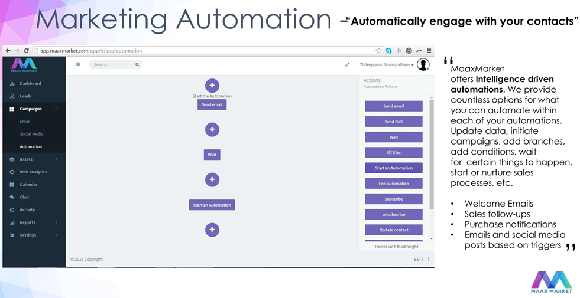Click the If / Else action button
Screen dimensions: 580x298
pyautogui.click(x=394, y=152)
